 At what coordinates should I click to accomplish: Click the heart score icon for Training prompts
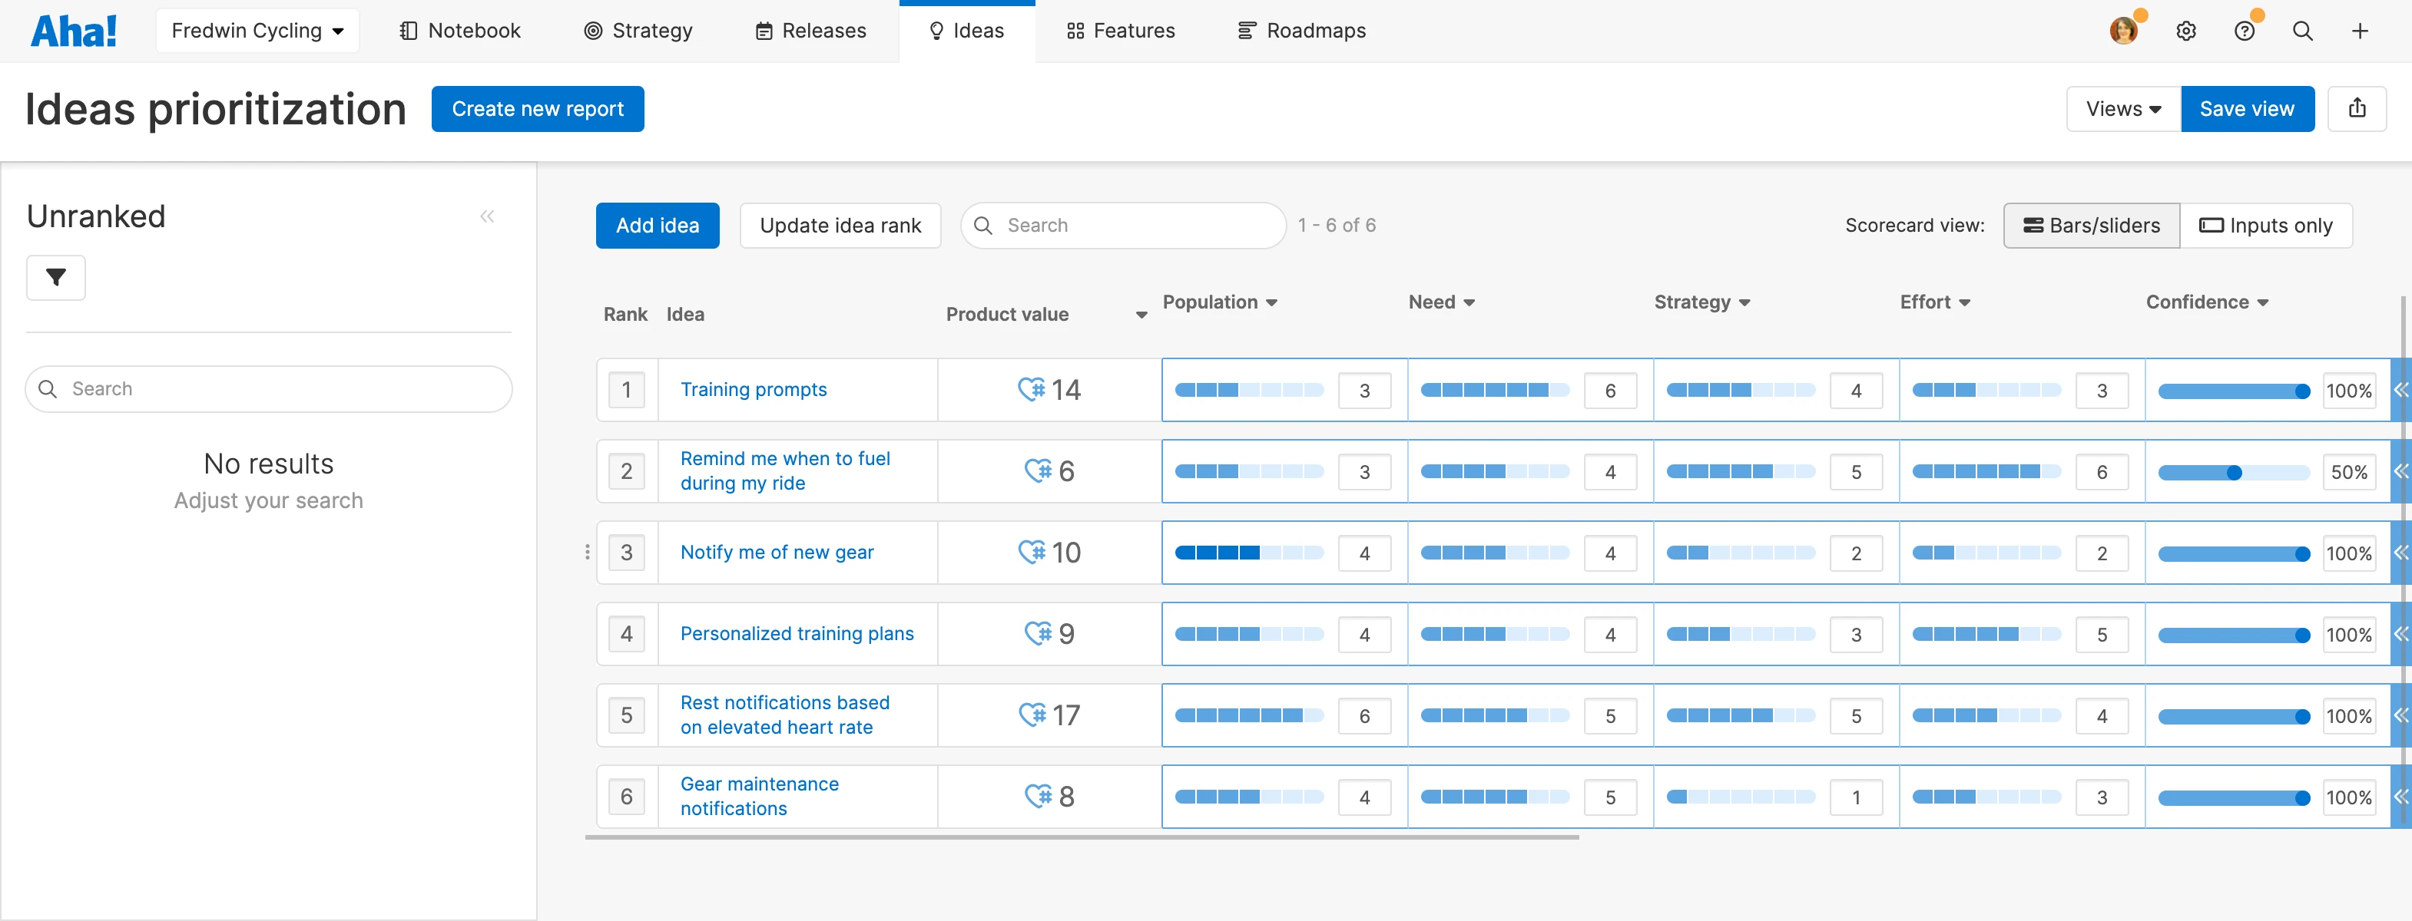coord(1031,389)
